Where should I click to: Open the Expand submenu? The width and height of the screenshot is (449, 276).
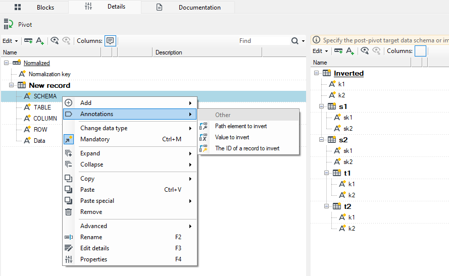[130, 153]
